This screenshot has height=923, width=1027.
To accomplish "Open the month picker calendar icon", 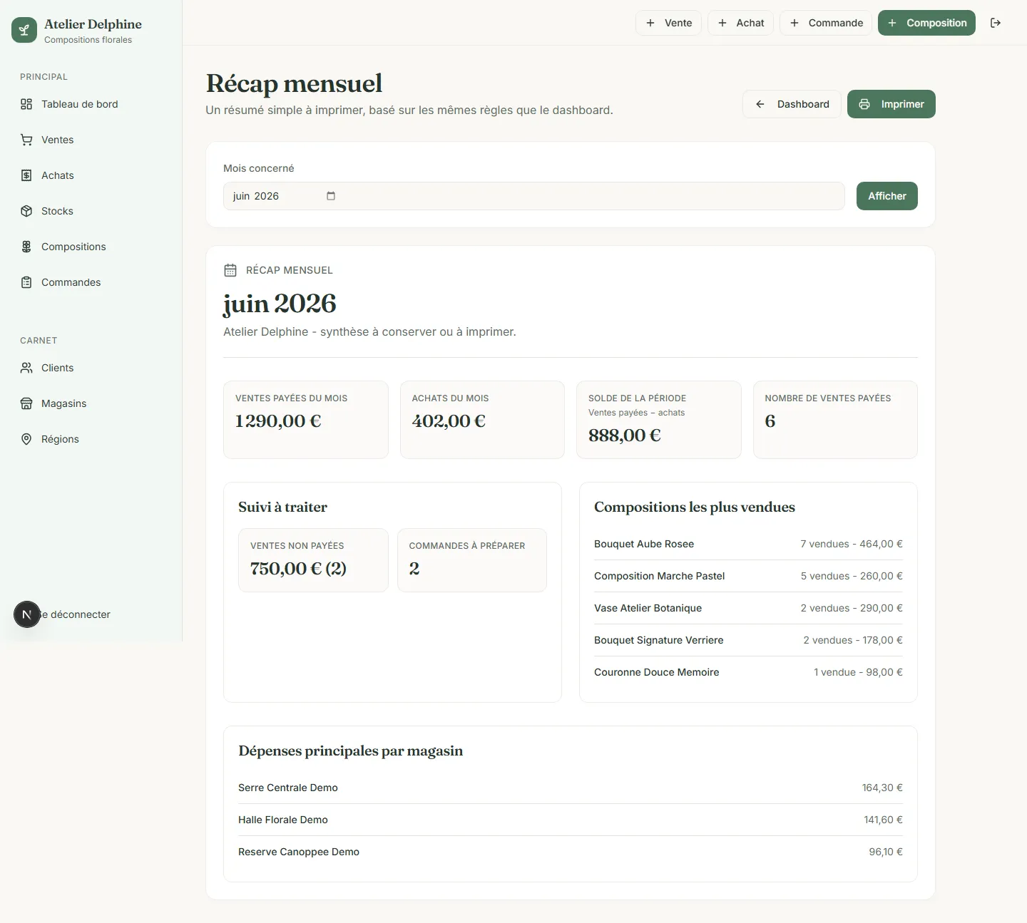I will (x=331, y=196).
